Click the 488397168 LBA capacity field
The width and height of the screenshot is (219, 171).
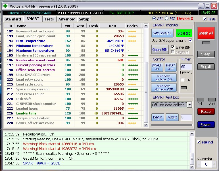point(170,13)
